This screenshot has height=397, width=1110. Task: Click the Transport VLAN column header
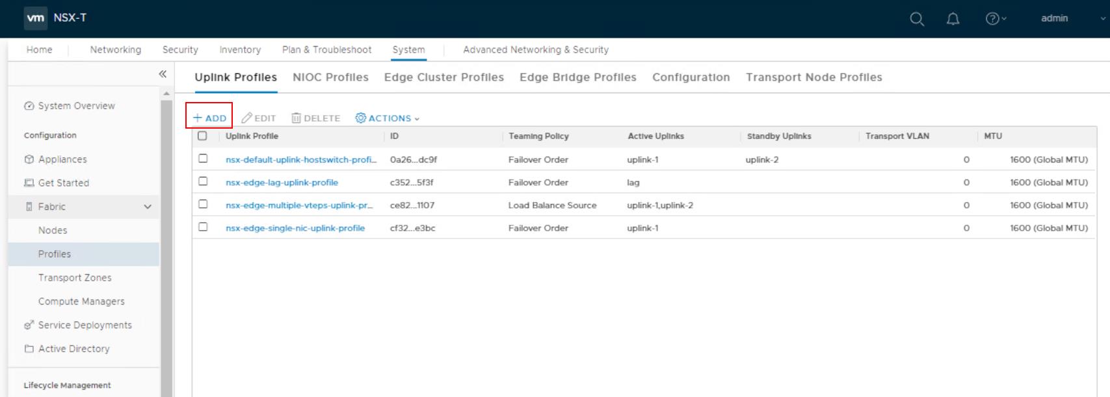897,136
